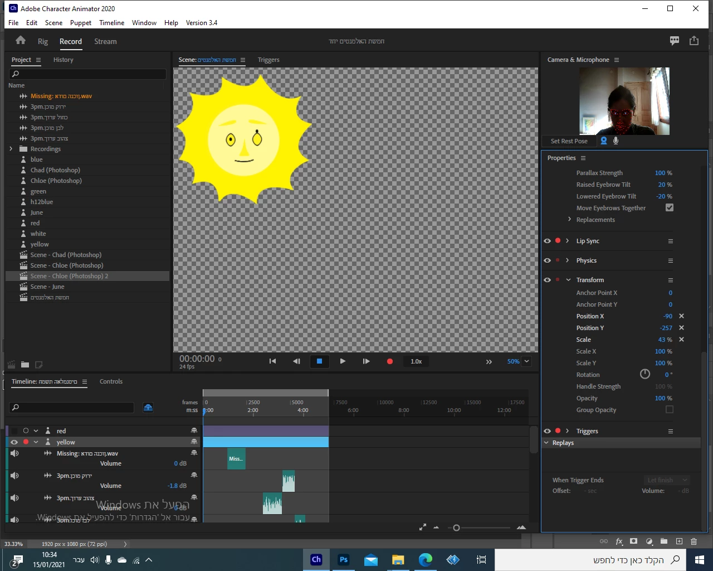This screenshot has width=713, height=571.
Task: Maximize timeline with the expand arrows icon
Action: 423,527
